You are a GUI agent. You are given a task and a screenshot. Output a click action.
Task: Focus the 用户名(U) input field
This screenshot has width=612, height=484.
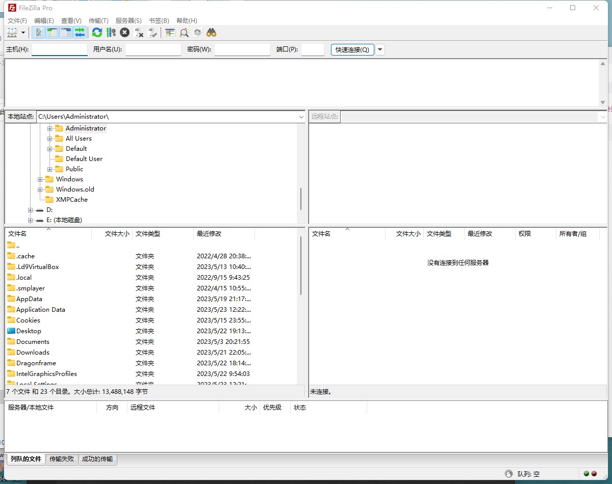click(x=153, y=49)
